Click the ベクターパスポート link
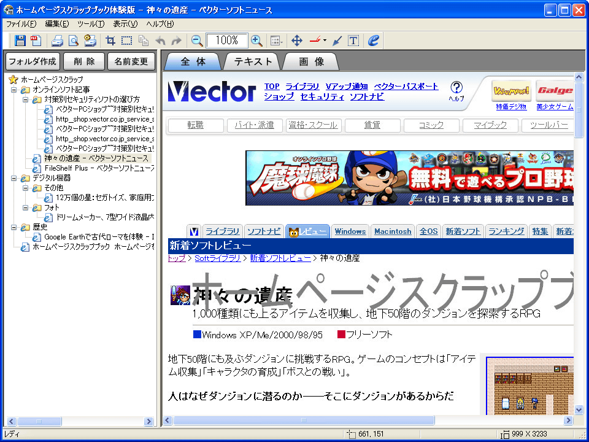This screenshot has width=589, height=442. pos(406,87)
